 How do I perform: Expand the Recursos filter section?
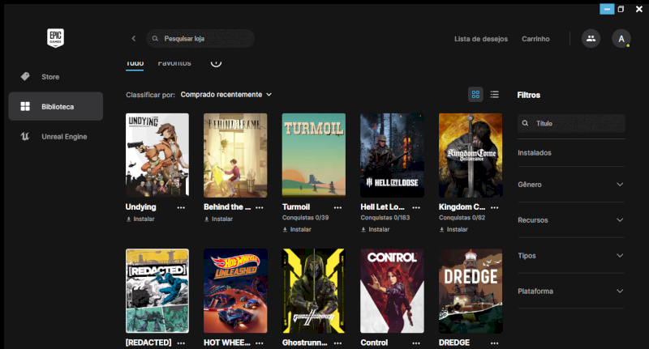[x=571, y=220]
